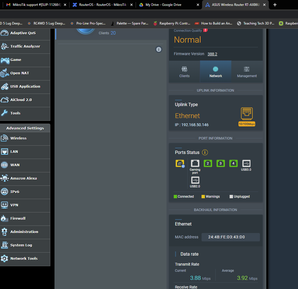Screen dimensions: 298x289
Task: Open the AiCloud 2.0 cloud icon
Action: [4, 100]
